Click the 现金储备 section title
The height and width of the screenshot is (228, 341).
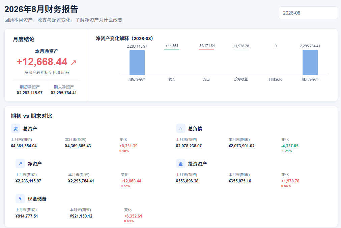[37, 199]
